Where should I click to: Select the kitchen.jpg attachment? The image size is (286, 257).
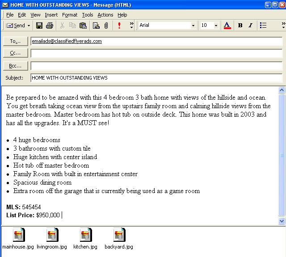coord(85,238)
